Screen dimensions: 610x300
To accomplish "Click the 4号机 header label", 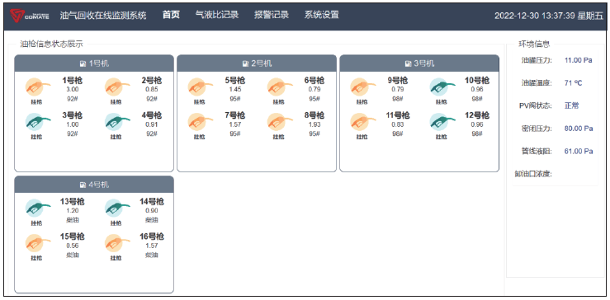I will click(x=99, y=185).
